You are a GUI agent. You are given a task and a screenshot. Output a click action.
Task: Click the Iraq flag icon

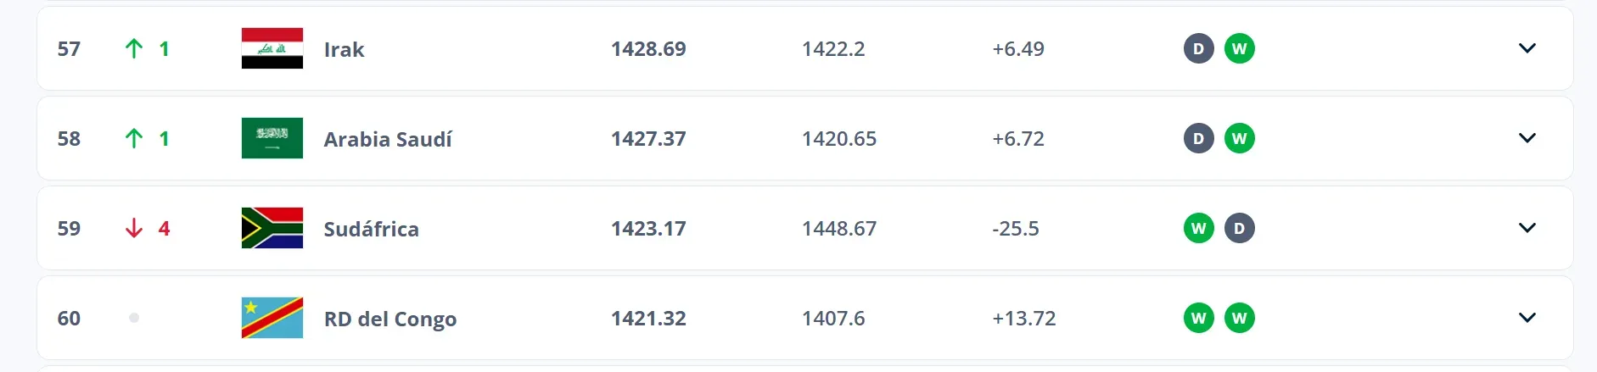(x=272, y=48)
